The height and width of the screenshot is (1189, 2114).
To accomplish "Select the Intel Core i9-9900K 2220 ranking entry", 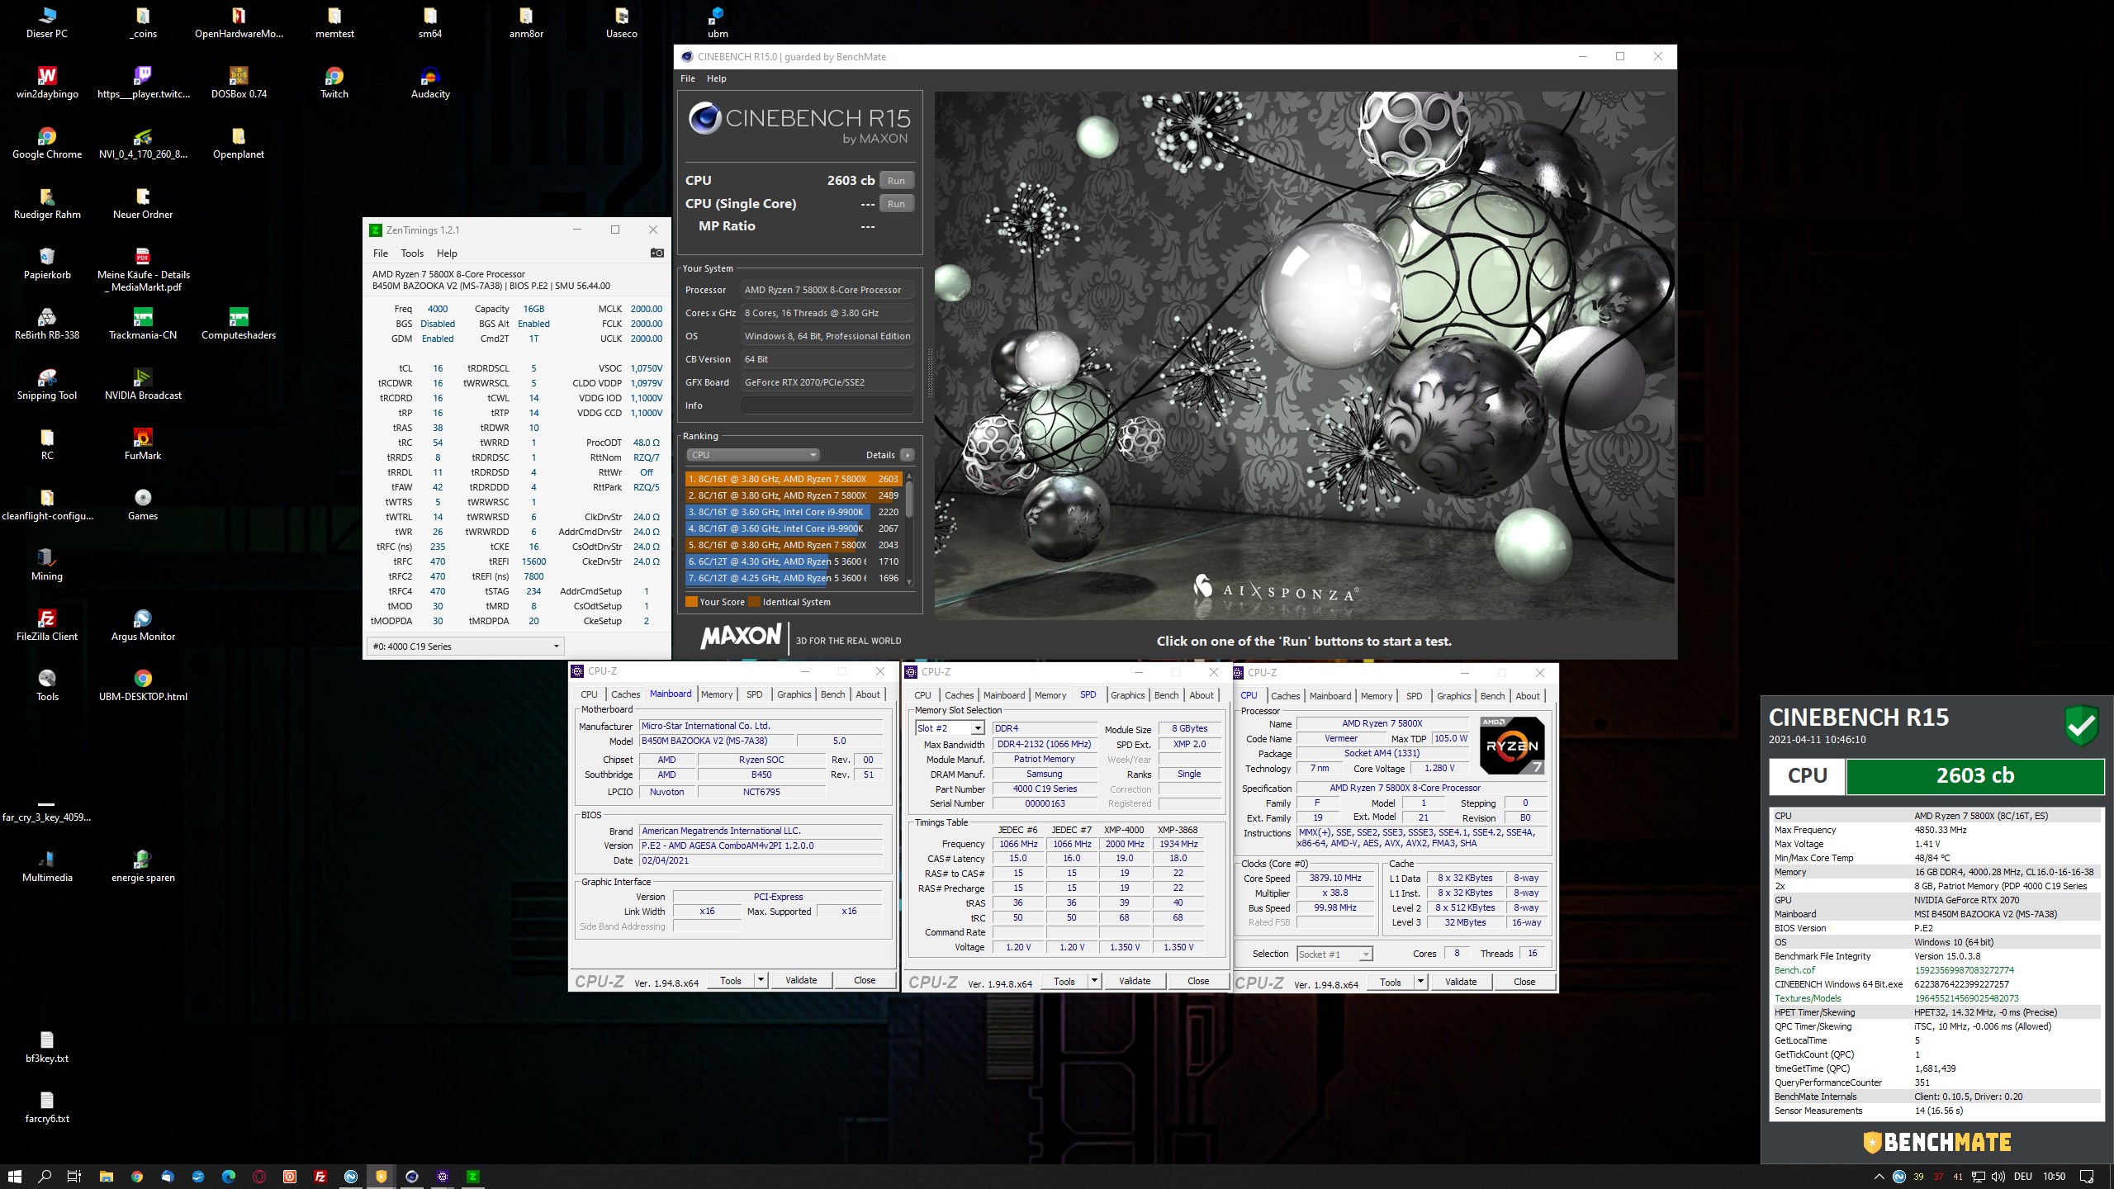I will click(793, 512).
